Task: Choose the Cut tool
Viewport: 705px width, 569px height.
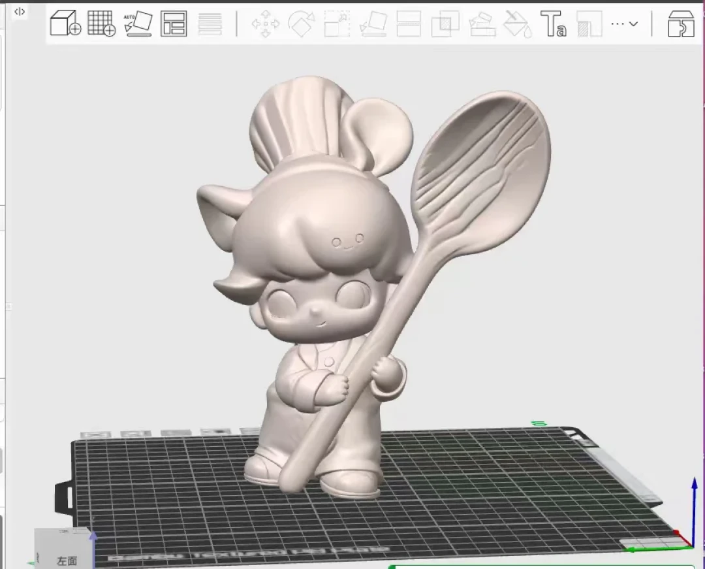Action: tap(409, 24)
